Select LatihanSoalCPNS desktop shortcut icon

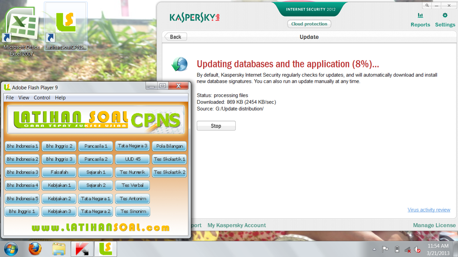66,27
